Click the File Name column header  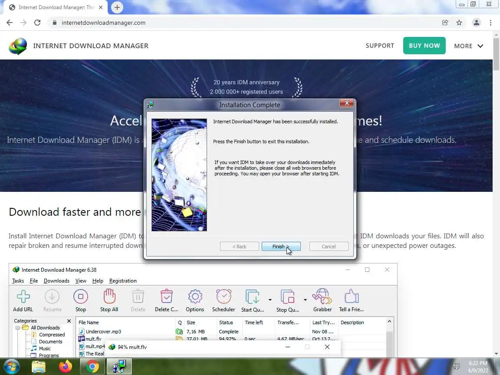tap(125, 322)
